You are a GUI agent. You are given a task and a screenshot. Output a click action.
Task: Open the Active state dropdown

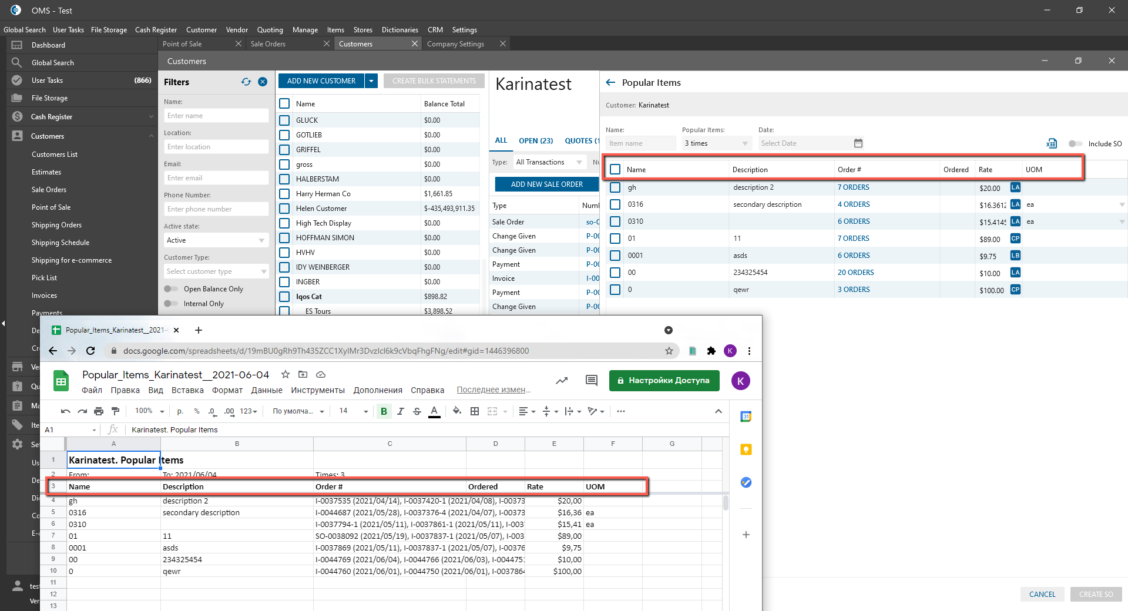pos(216,240)
